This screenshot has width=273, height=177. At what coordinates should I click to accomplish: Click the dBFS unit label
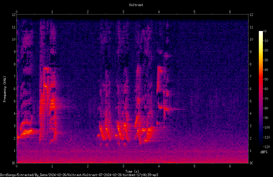click(264, 152)
